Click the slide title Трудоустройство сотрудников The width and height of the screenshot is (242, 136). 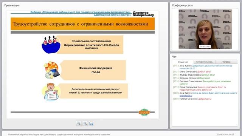click(81, 24)
